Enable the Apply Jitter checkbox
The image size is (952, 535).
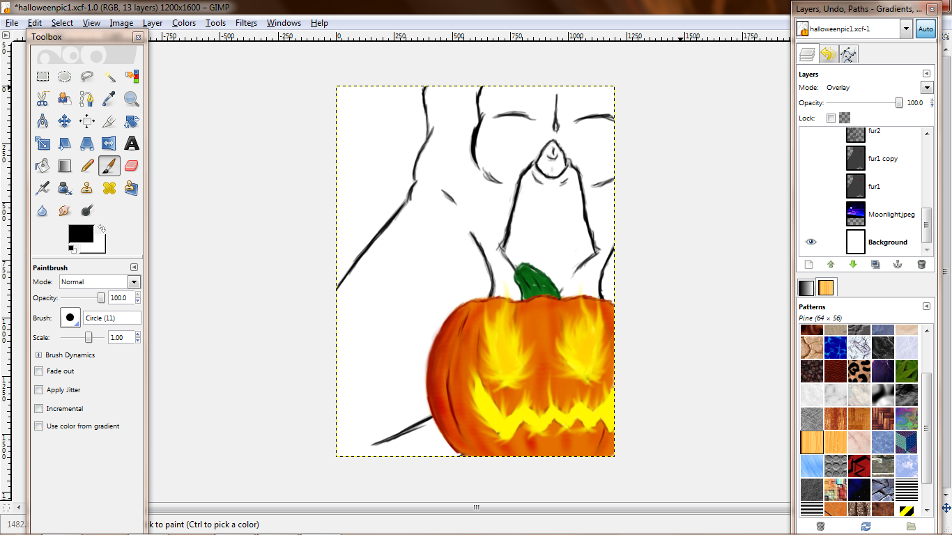click(39, 390)
